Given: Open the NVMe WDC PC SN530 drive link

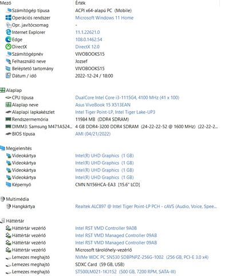Looking at the screenshot, I should coord(141,257).
